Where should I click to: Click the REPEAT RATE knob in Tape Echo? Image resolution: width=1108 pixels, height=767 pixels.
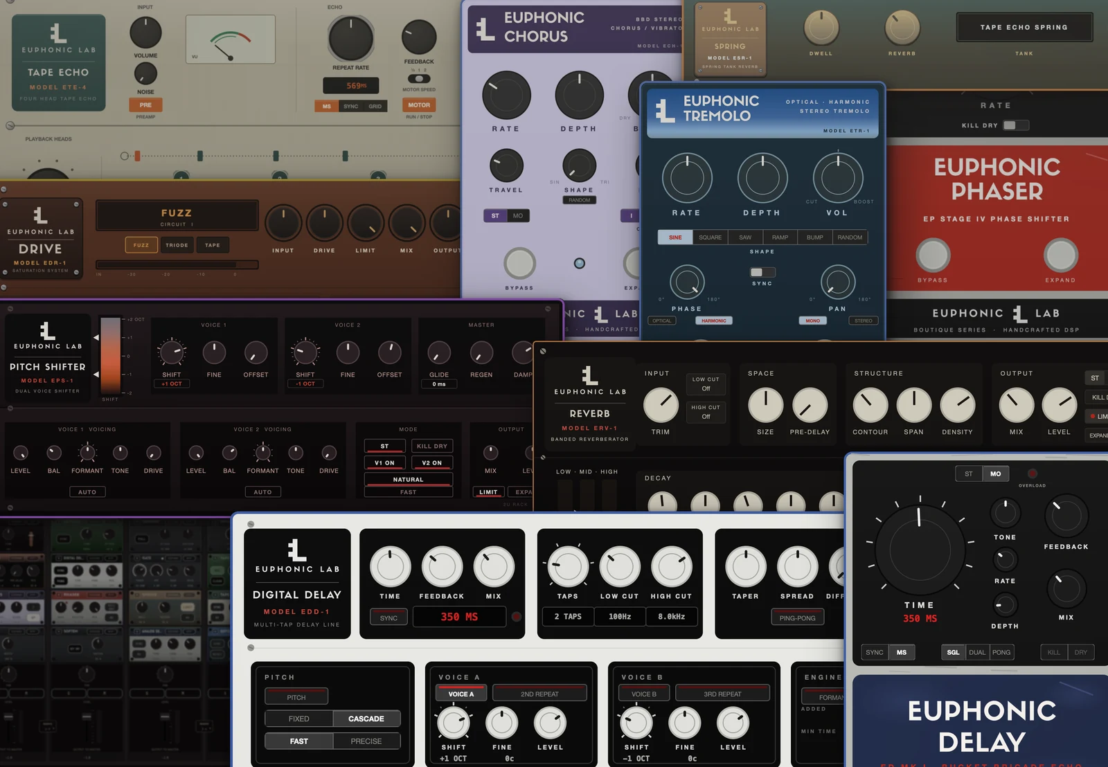pos(351,38)
